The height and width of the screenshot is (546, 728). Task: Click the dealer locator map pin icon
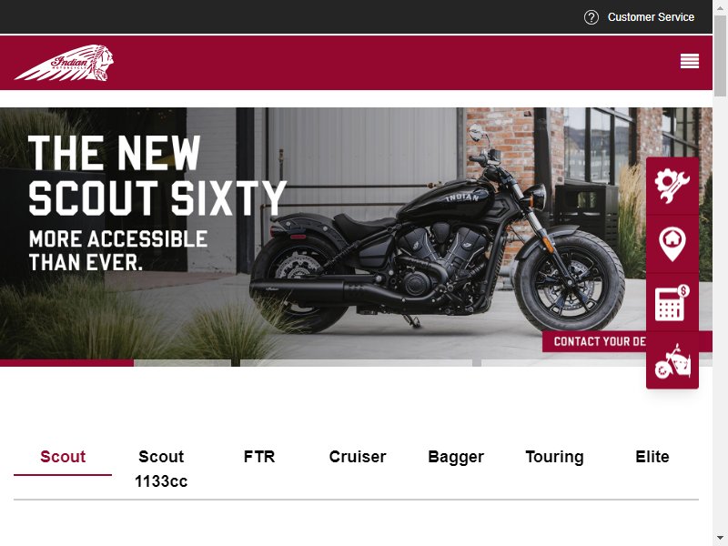pos(672,244)
